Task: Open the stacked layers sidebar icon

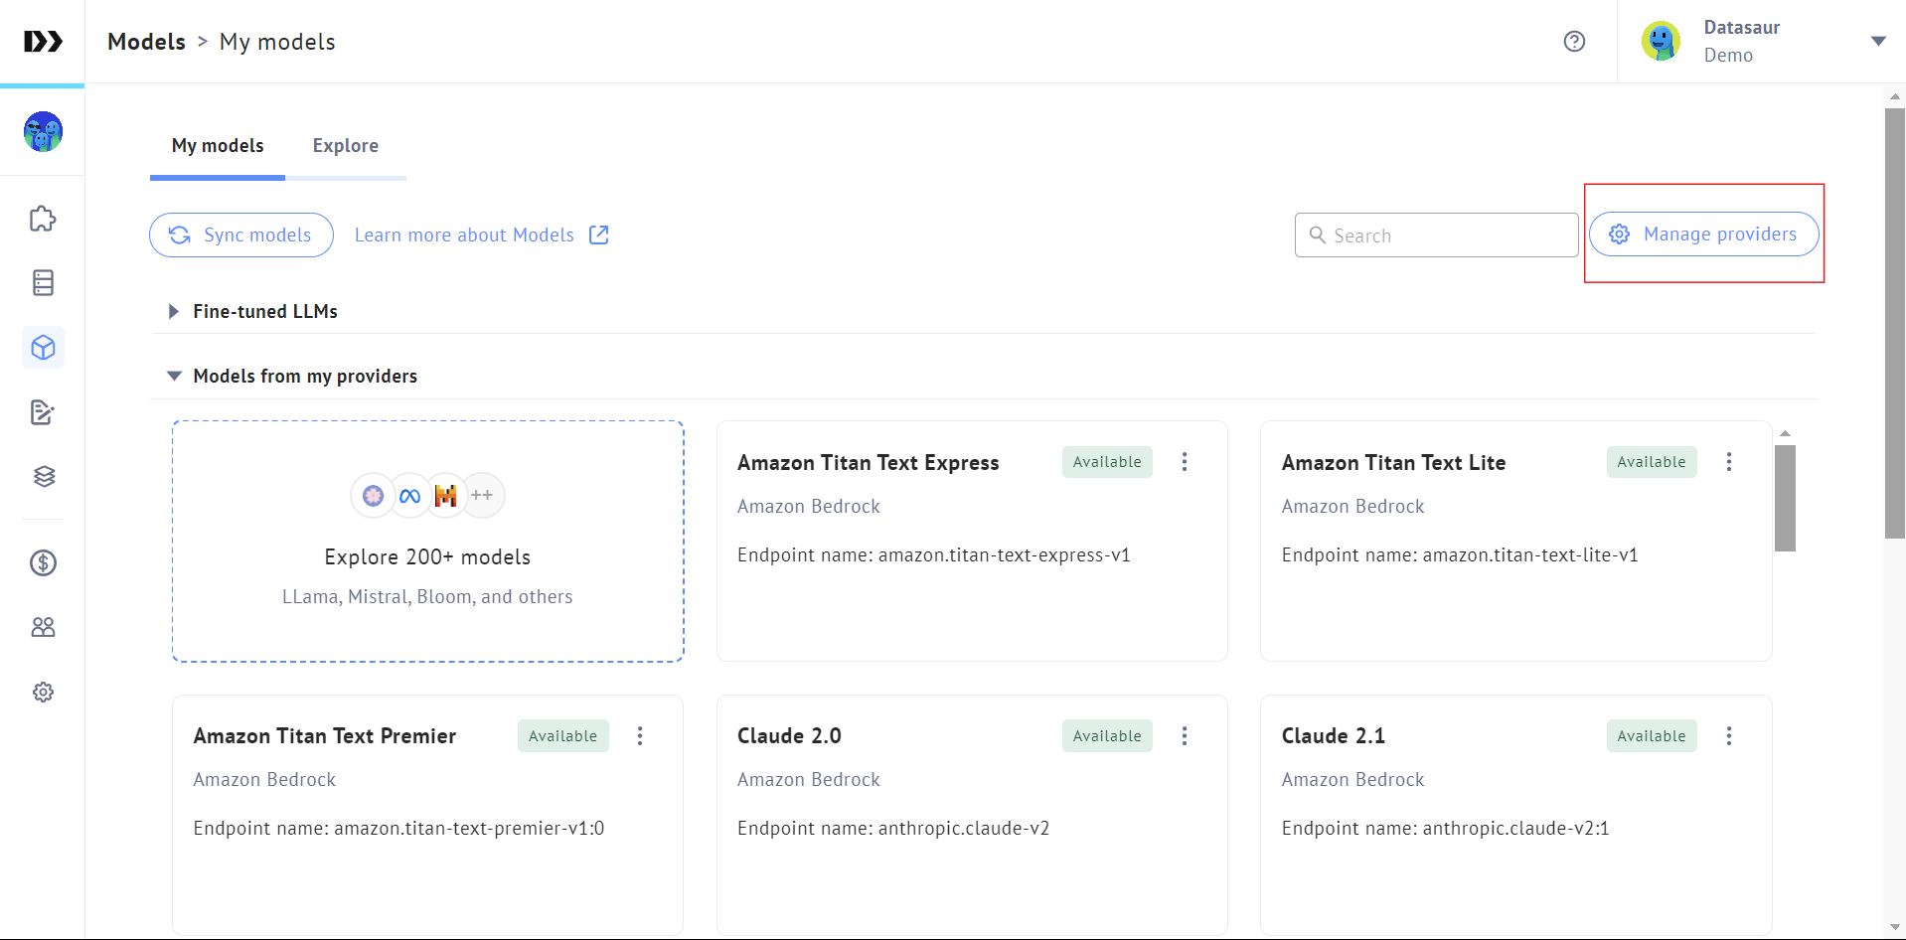Action: pyautogui.click(x=43, y=477)
